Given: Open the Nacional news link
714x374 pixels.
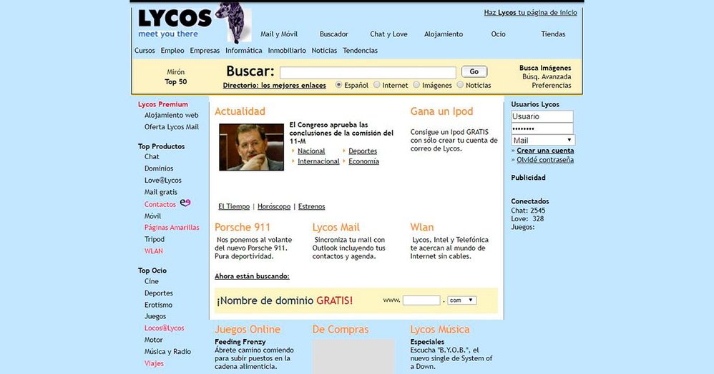Looking at the screenshot, I should [311, 151].
